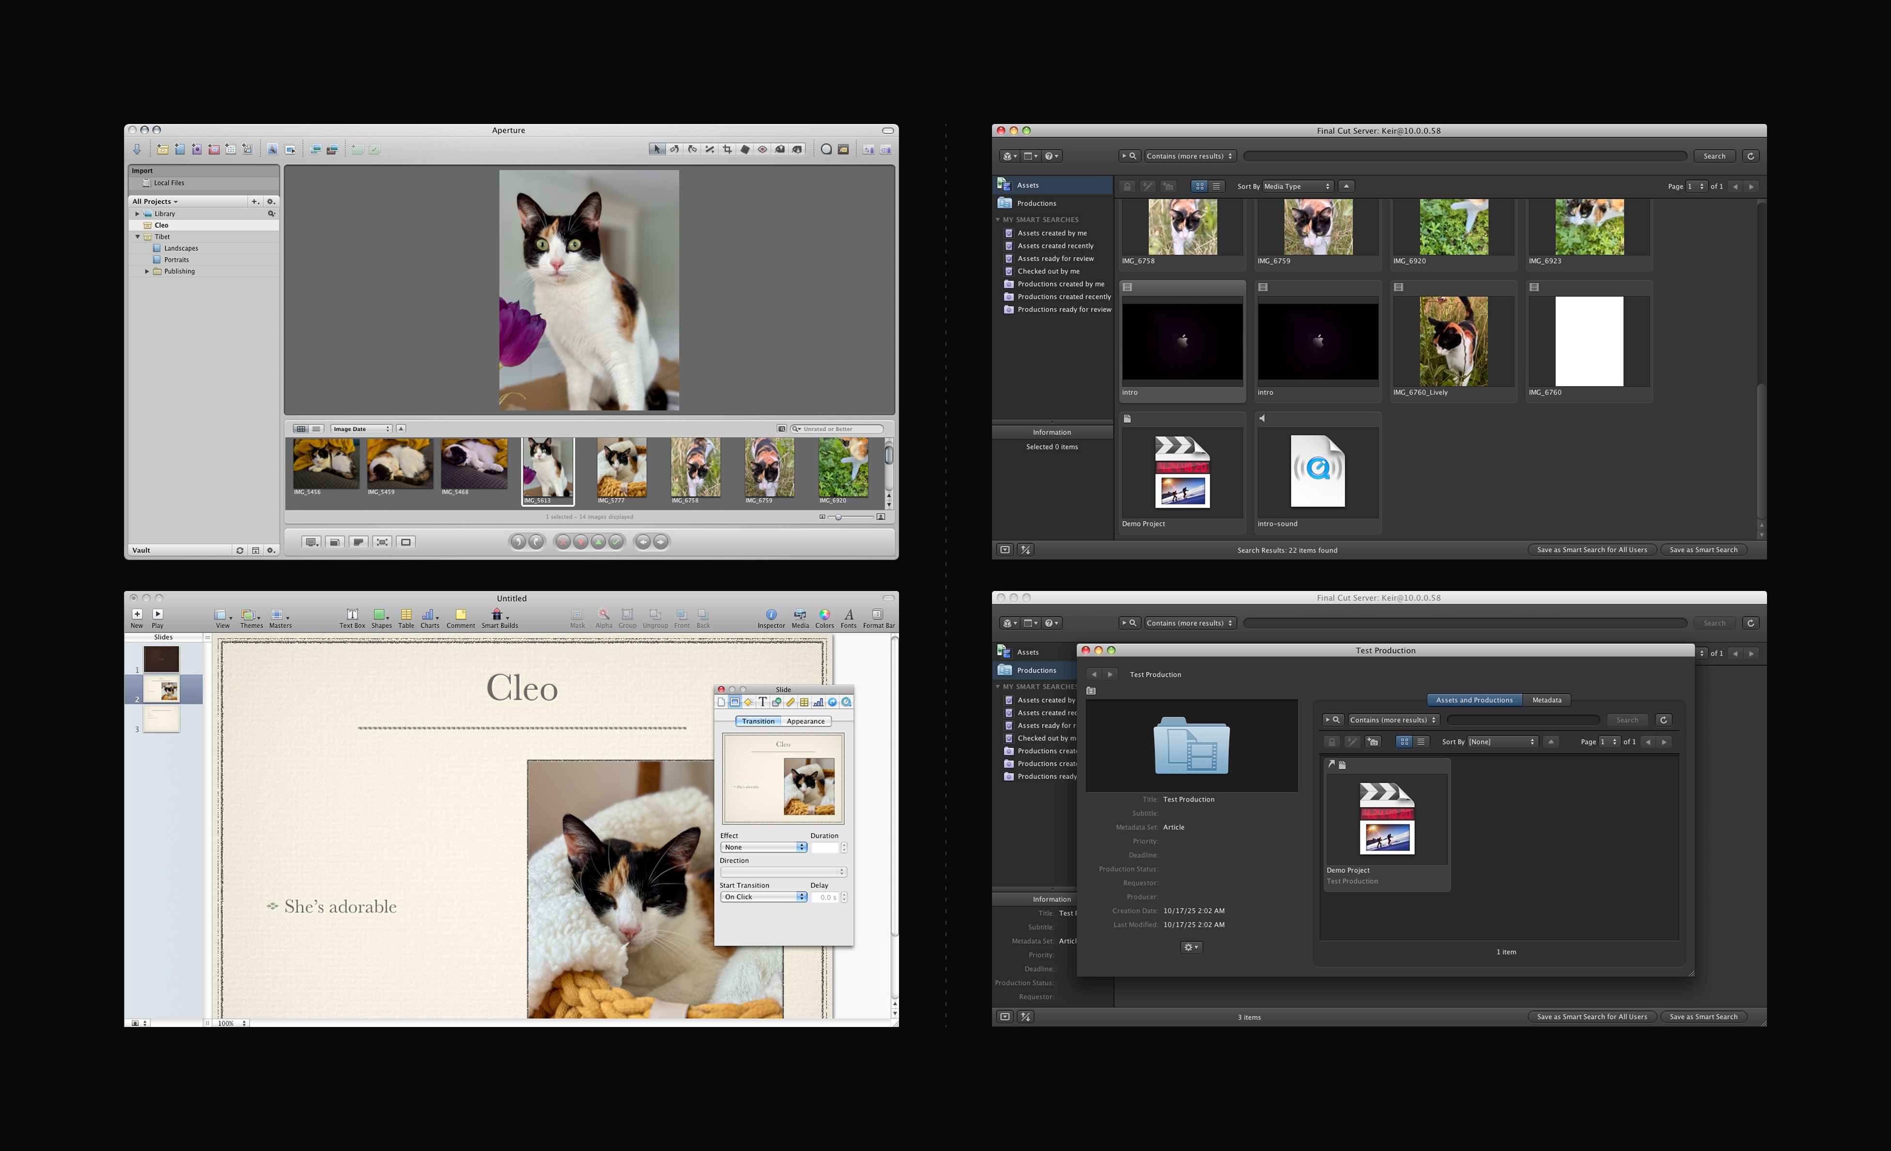Click the Red Eye tool in Aperture
Image resolution: width=1891 pixels, height=1151 pixels.
[763, 150]
